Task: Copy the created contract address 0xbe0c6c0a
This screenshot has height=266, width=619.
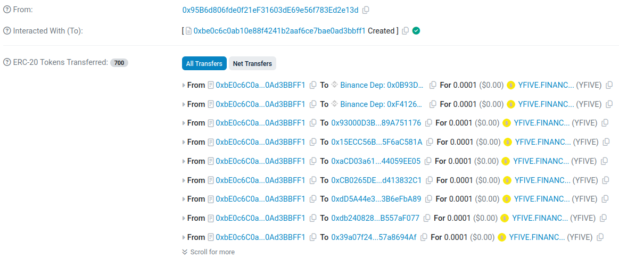Action: pos(405,31)
